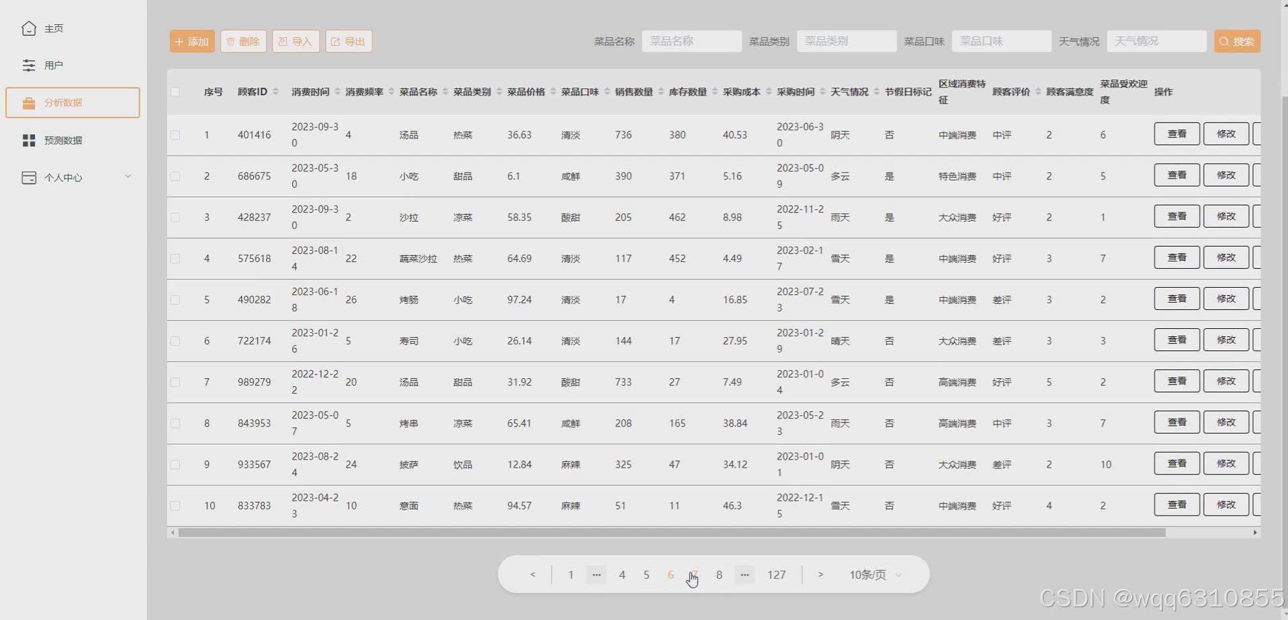Go to page 1

(571, 575)
